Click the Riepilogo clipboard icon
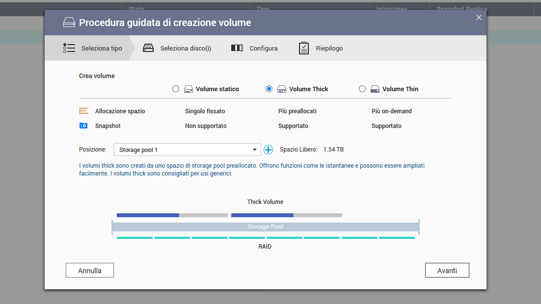The image size is (541, 304). (304, 48)
